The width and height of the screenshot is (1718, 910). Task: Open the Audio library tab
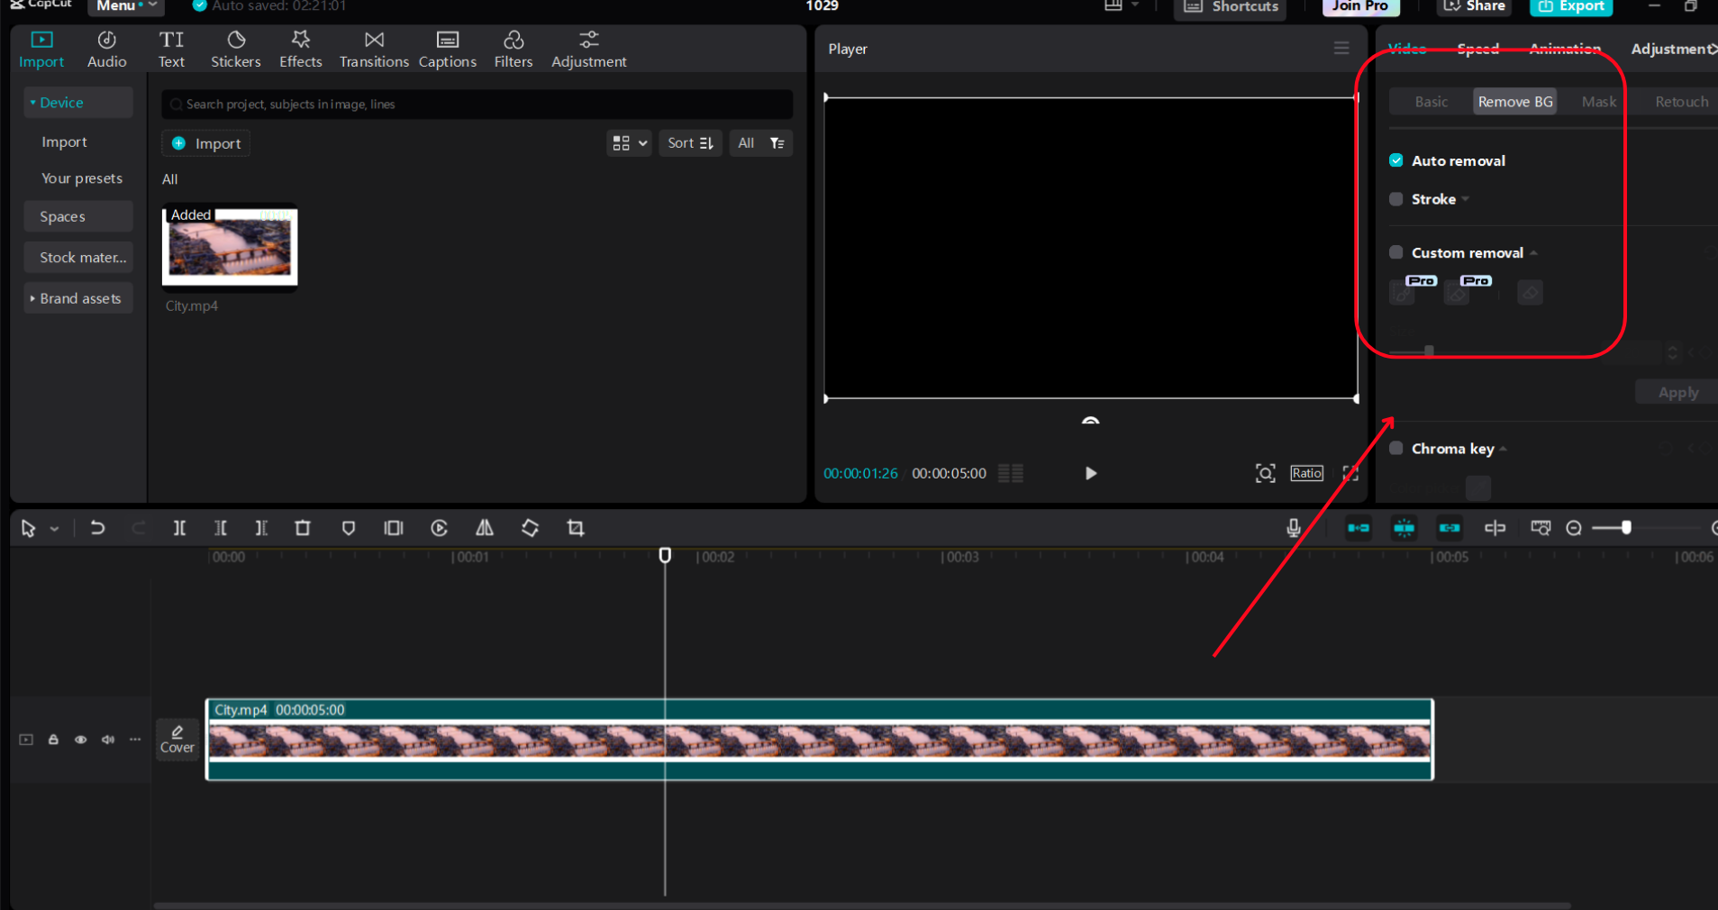click(x=106, y=50)
